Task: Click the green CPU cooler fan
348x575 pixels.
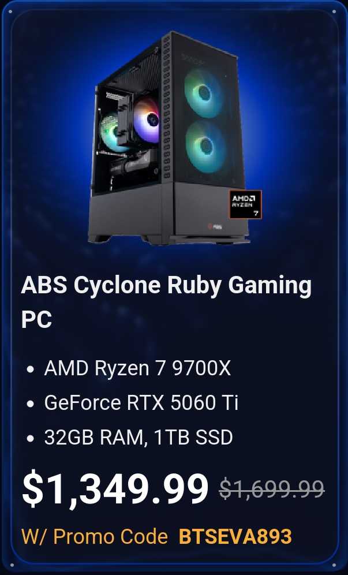Action: 111,132
